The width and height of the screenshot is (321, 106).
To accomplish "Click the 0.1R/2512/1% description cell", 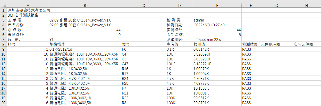I will click(x=85, y=49).
